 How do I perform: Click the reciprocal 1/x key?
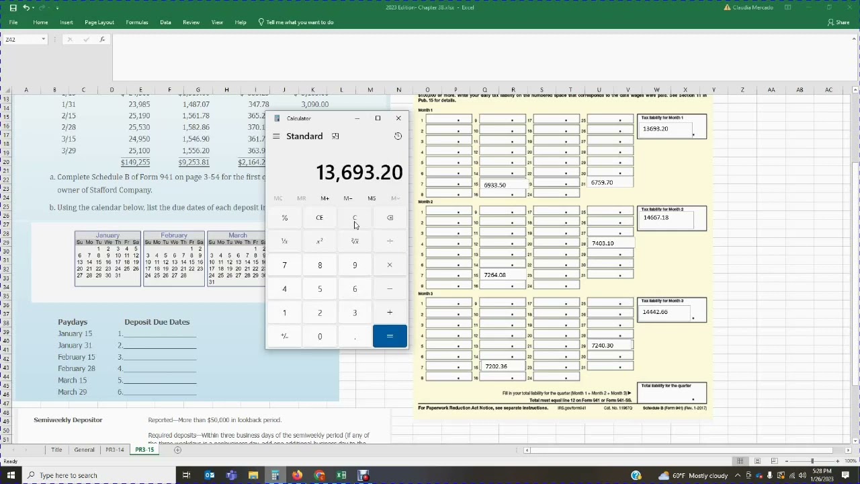tap(284, 241)
